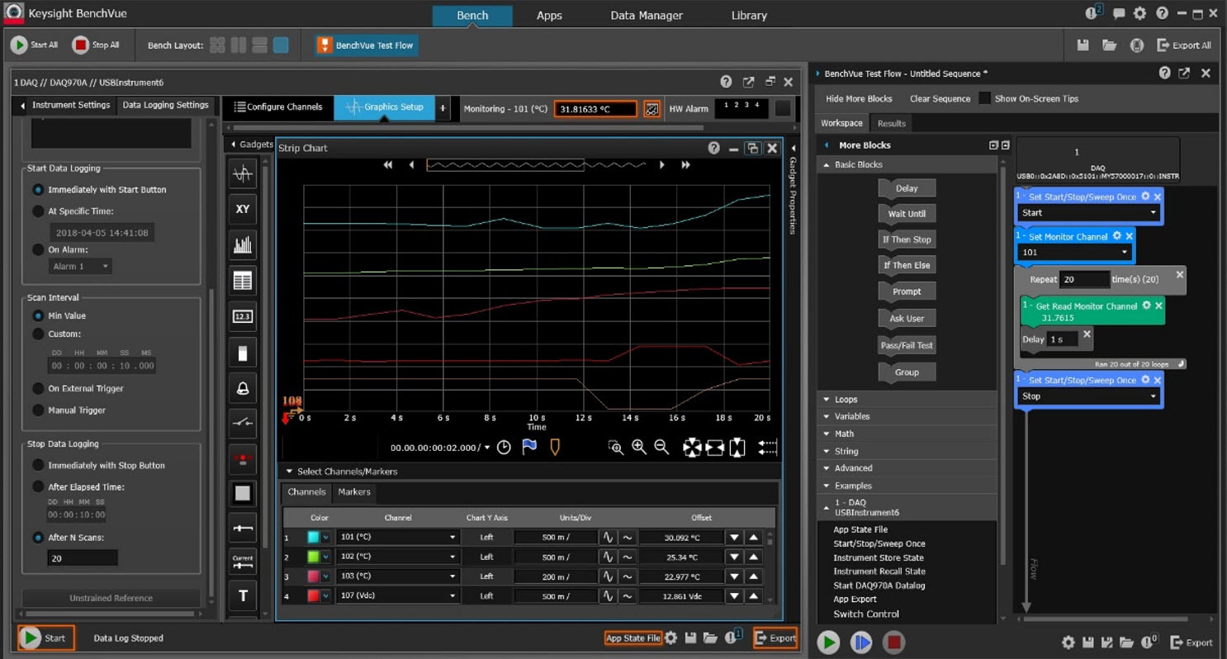Screen dimensions: 1227x659
Task: Click the Clear Sequence button
Action: pyautogui.click(x=940, y=98)
